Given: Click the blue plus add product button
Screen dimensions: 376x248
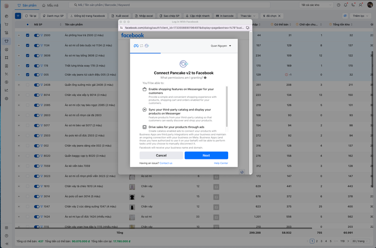Looking at the screenshot, I should tap(18, 16).
